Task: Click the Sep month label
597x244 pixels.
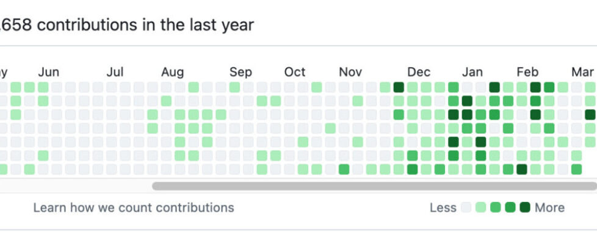Action: point(241,72)
